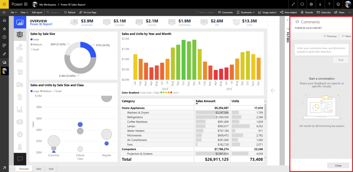Screen dimensions: 353x172
Task: Click the Home icon in sidebar
Action: [4, 20]
